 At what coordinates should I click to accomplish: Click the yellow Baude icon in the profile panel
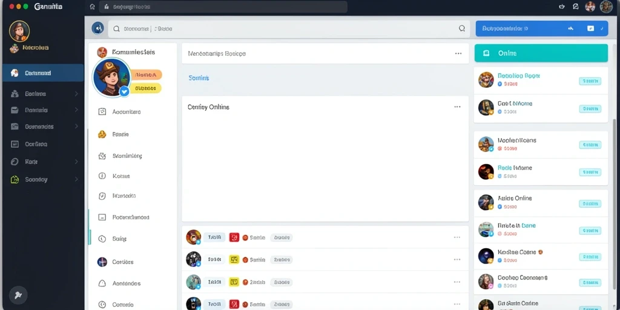click(x=102, y=134)
